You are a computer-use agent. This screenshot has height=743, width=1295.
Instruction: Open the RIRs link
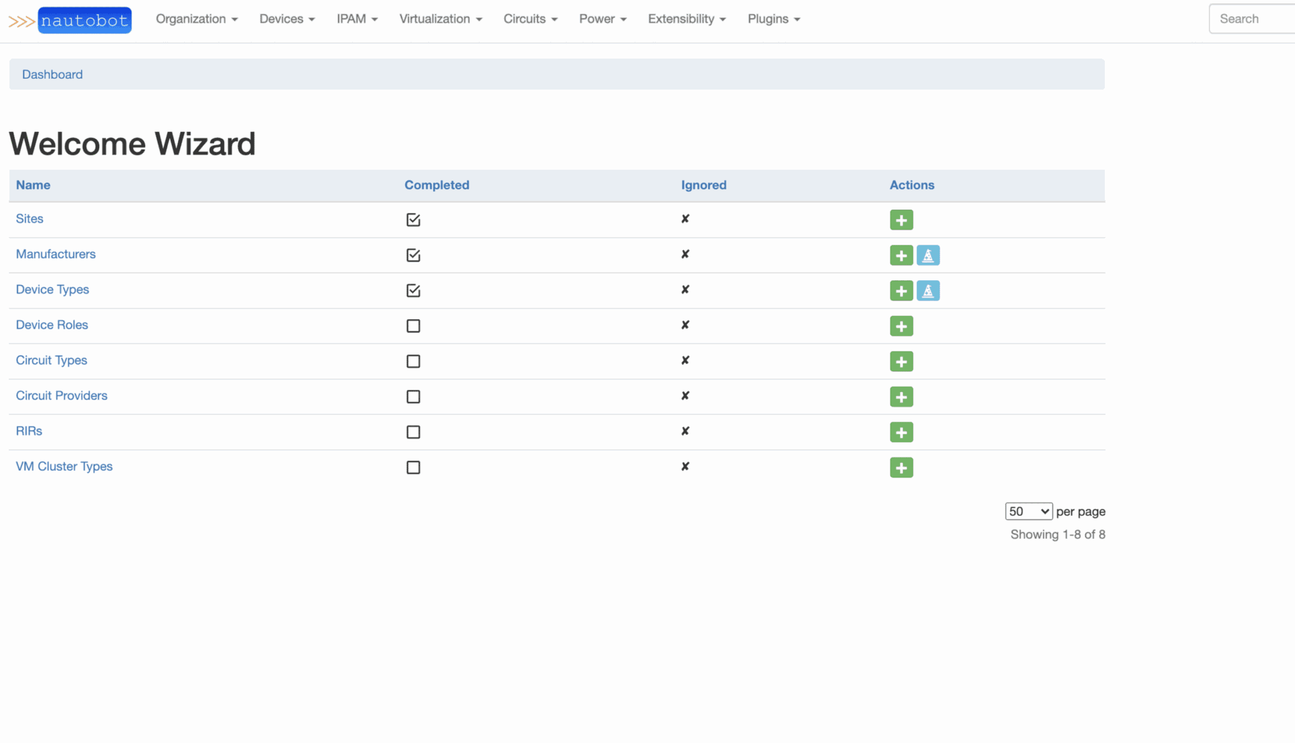(29, 431)
